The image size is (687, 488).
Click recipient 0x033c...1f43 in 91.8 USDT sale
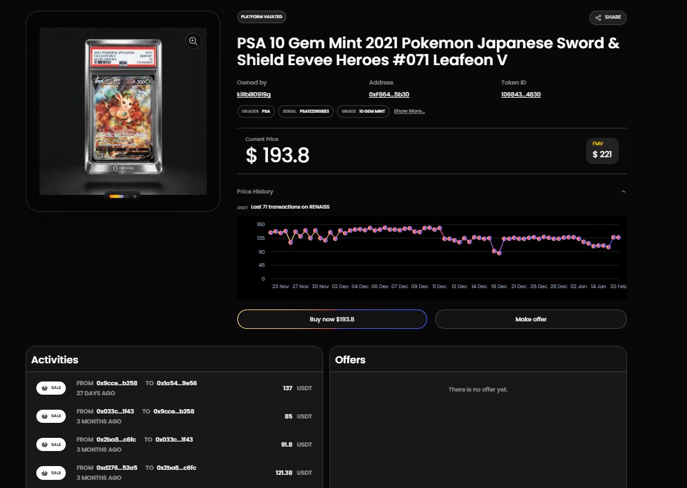[x=174, y=439]
